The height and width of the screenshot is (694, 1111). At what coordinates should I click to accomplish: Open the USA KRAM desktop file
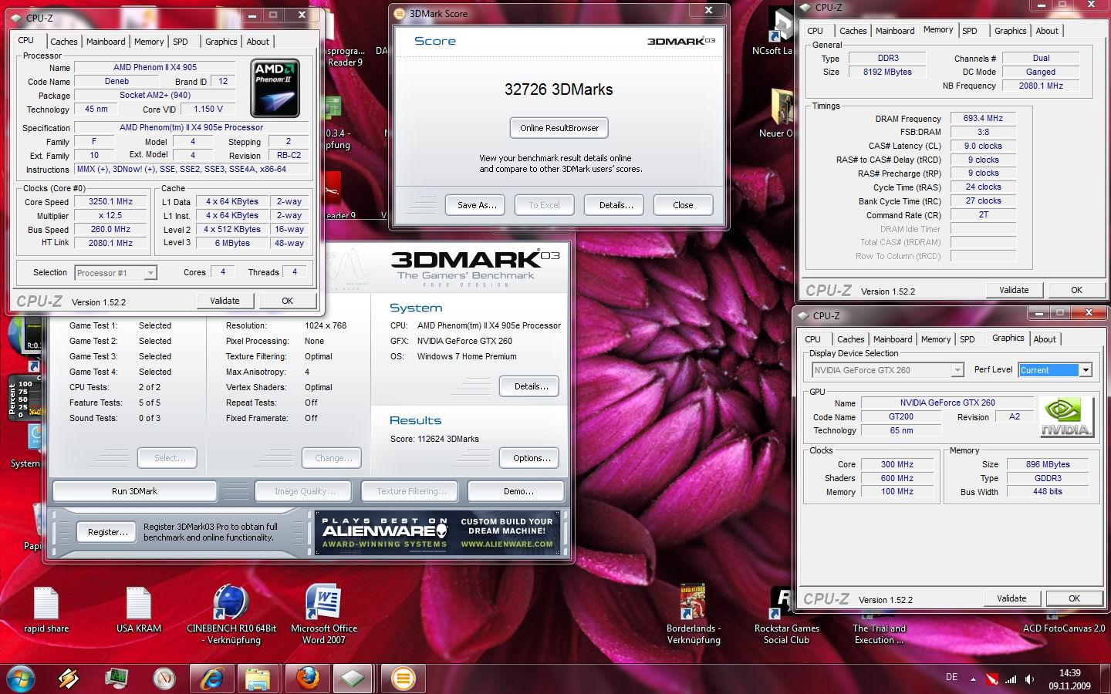tap(139, 609)
